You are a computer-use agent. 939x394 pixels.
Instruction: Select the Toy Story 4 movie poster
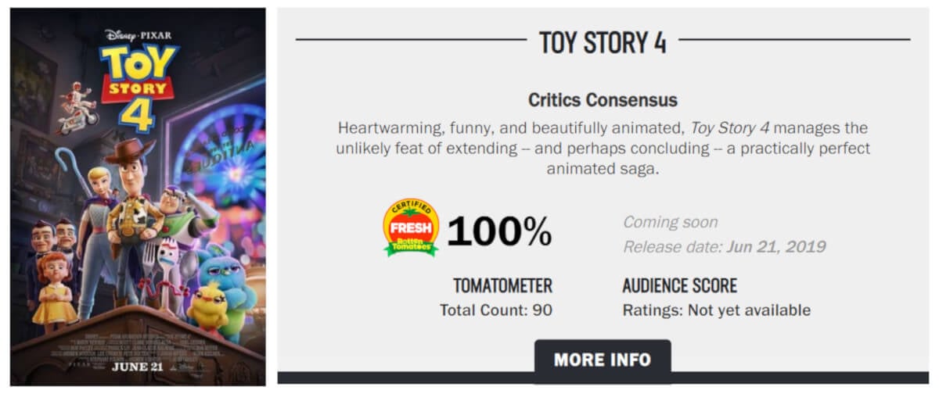[138, 195]
